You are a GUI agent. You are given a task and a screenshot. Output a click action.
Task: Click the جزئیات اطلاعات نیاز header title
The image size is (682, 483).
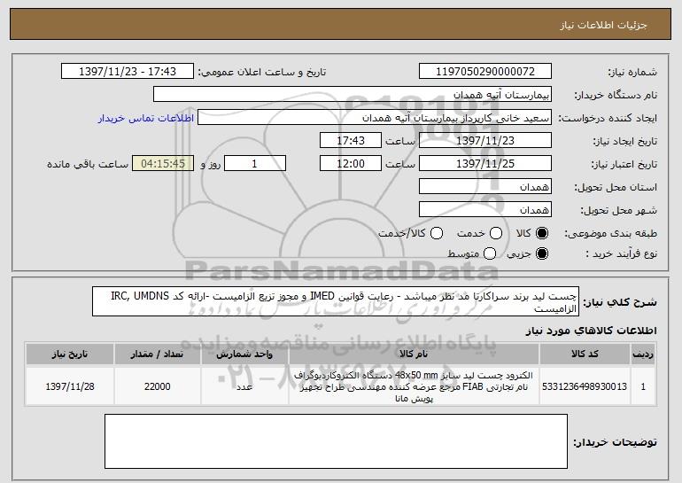click(603, 25)
